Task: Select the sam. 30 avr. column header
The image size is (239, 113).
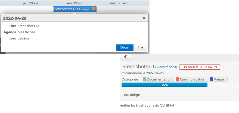Action: (x=119, y=3)
